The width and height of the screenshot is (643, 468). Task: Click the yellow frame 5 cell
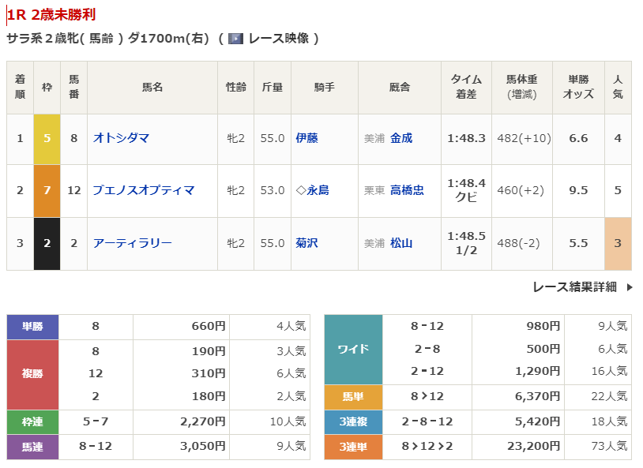47,138
